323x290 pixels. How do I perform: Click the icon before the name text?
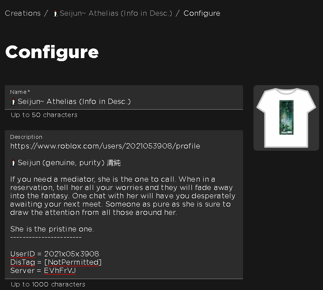coord(13,101)
